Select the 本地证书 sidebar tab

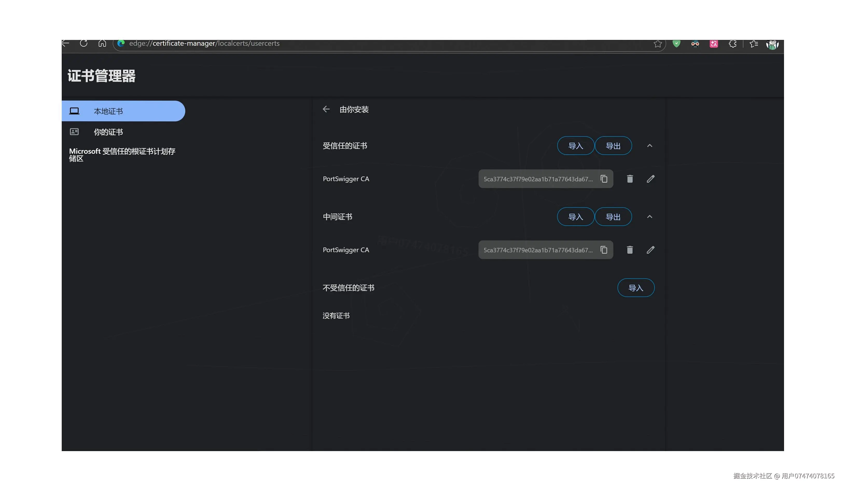click(123, 111)
